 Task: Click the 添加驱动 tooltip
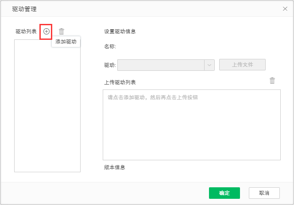(x=66, y=42)
